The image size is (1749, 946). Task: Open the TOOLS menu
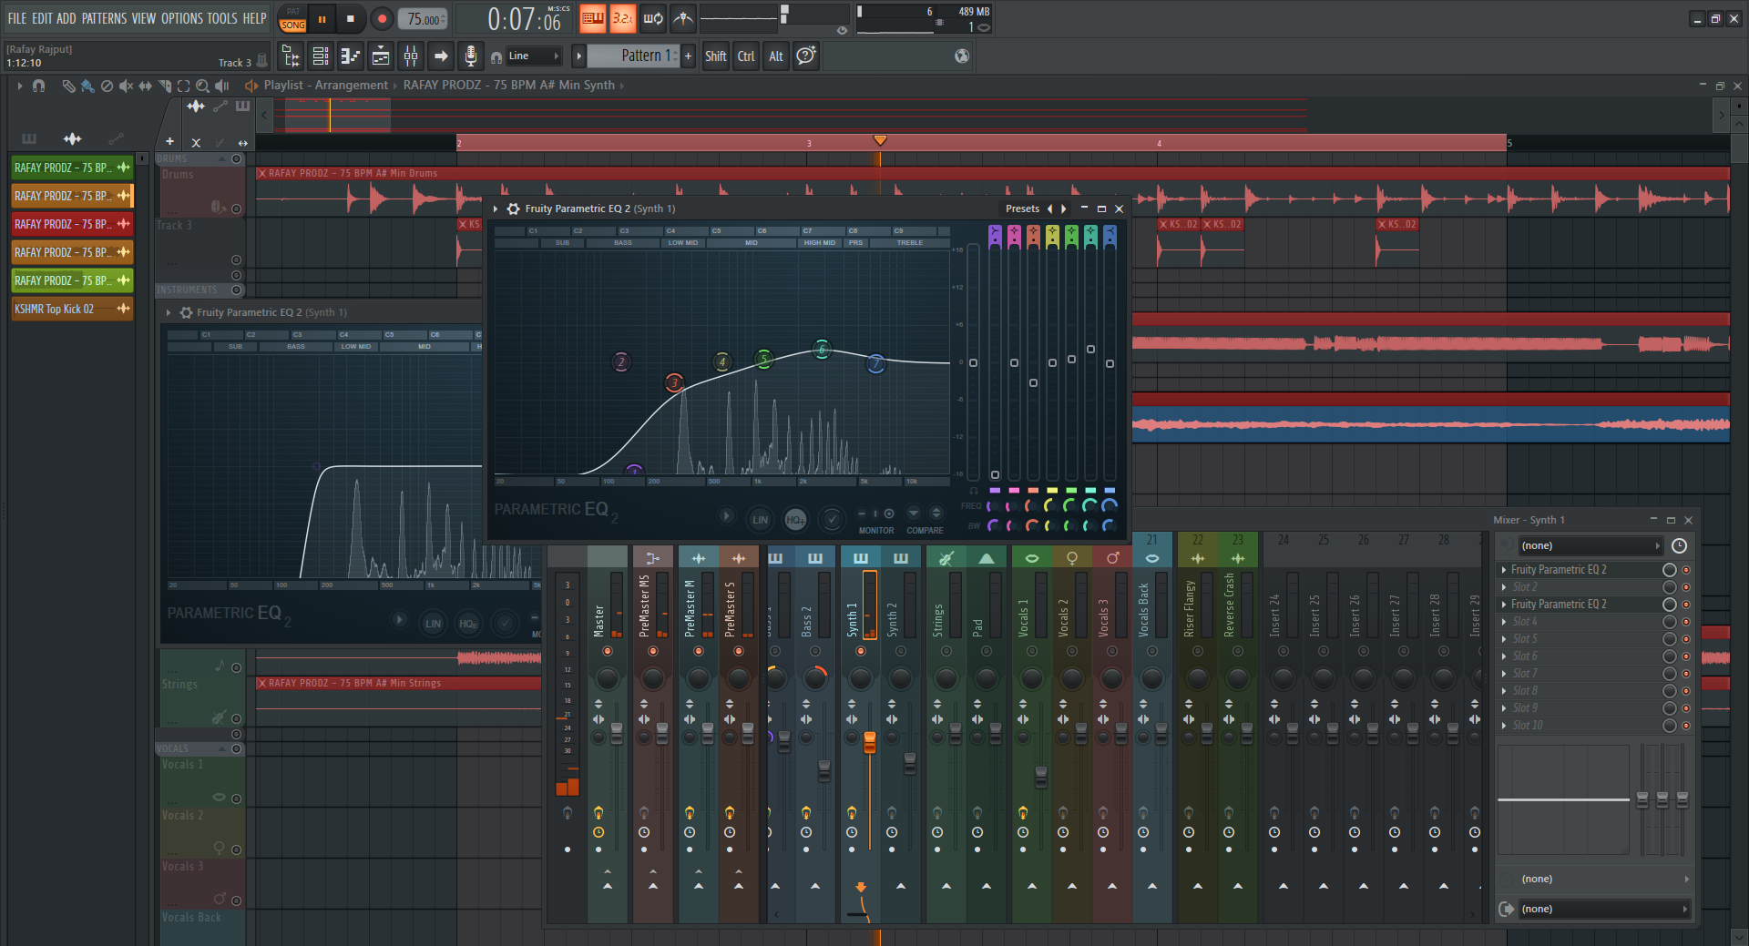pos(221,18)
